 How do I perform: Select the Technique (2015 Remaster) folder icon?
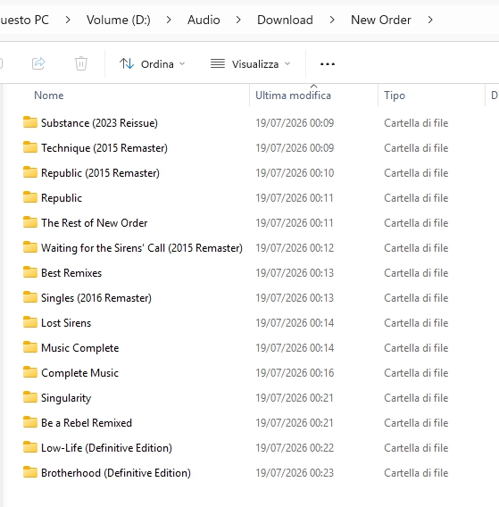point(30,147)
